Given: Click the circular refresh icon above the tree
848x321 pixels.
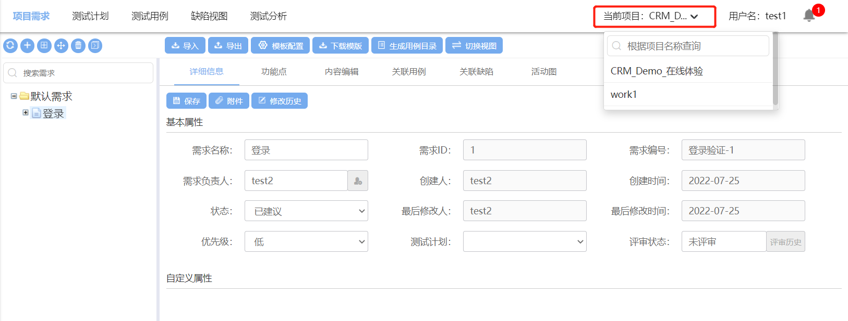Looking at the screenshot, I should pos(10,46).
